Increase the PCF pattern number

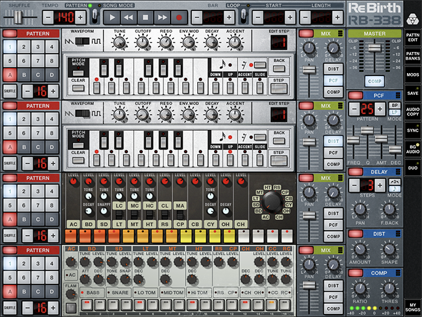(x=380, y=109)
